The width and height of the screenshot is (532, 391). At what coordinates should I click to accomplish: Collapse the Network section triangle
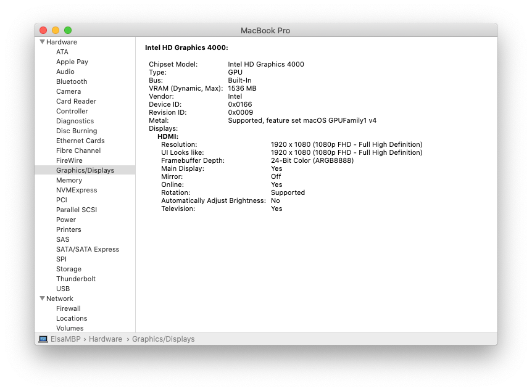(42, 298)
